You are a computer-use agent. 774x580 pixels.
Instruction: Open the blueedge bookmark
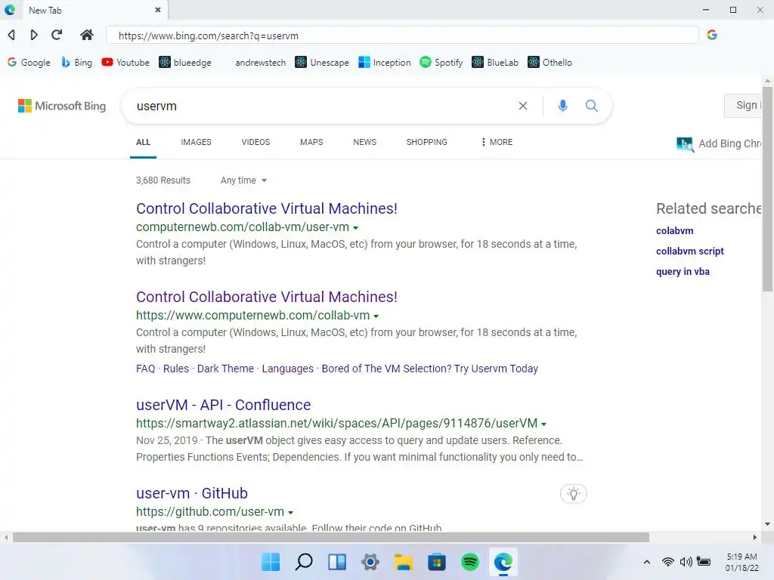tap(185, 62)
